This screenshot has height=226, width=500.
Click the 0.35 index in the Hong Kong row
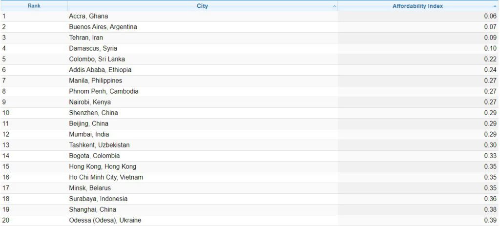click(x=490, y=167)
